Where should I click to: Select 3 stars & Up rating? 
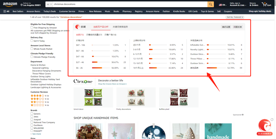[40, 99]
